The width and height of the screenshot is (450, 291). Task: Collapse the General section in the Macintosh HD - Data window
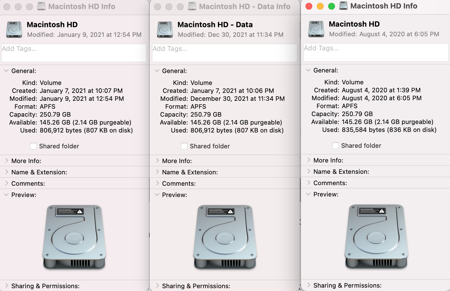pyautogui.click(x=157, y=71)
